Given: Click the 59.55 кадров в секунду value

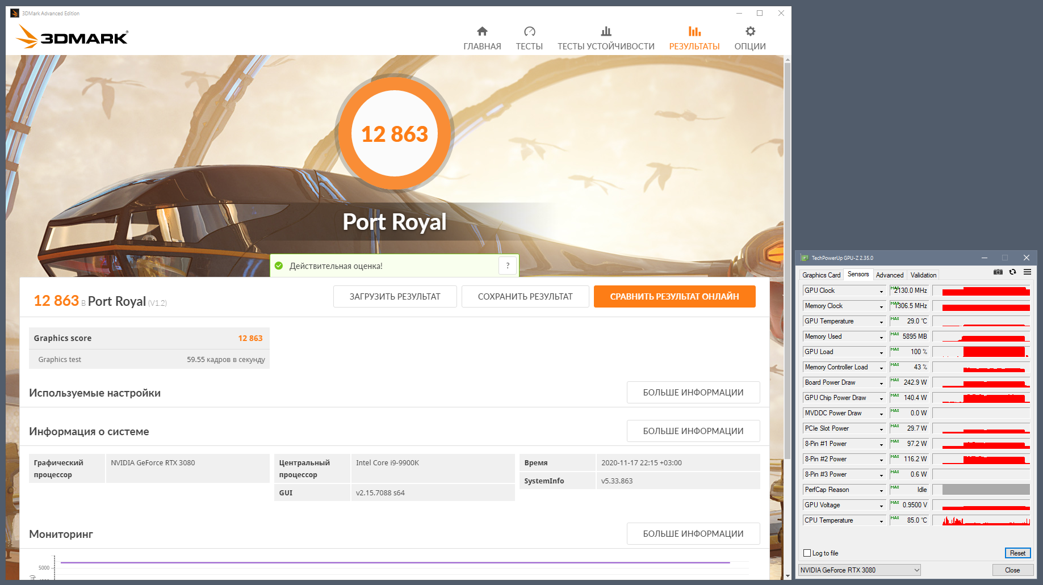Looking at the screenshot, I should pos(226,360).
